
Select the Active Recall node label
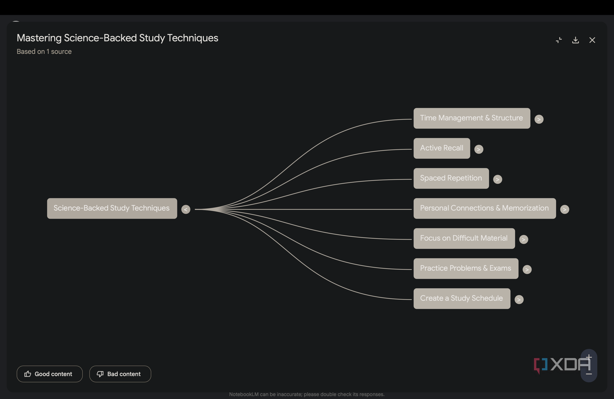tap(441, 148)
